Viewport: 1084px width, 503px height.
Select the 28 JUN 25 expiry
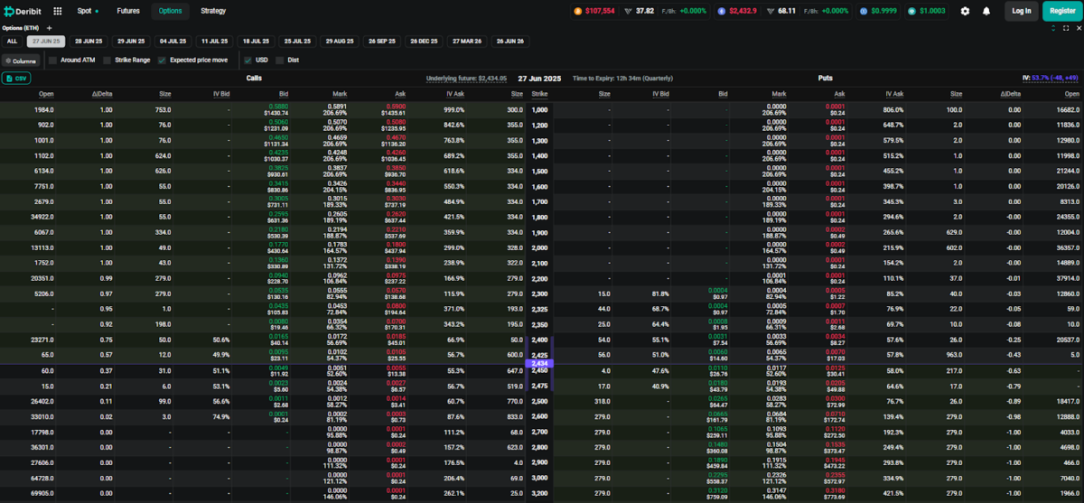89,42
